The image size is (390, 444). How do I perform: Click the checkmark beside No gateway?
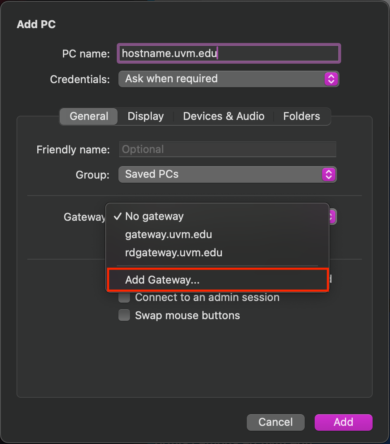[118, 216]
